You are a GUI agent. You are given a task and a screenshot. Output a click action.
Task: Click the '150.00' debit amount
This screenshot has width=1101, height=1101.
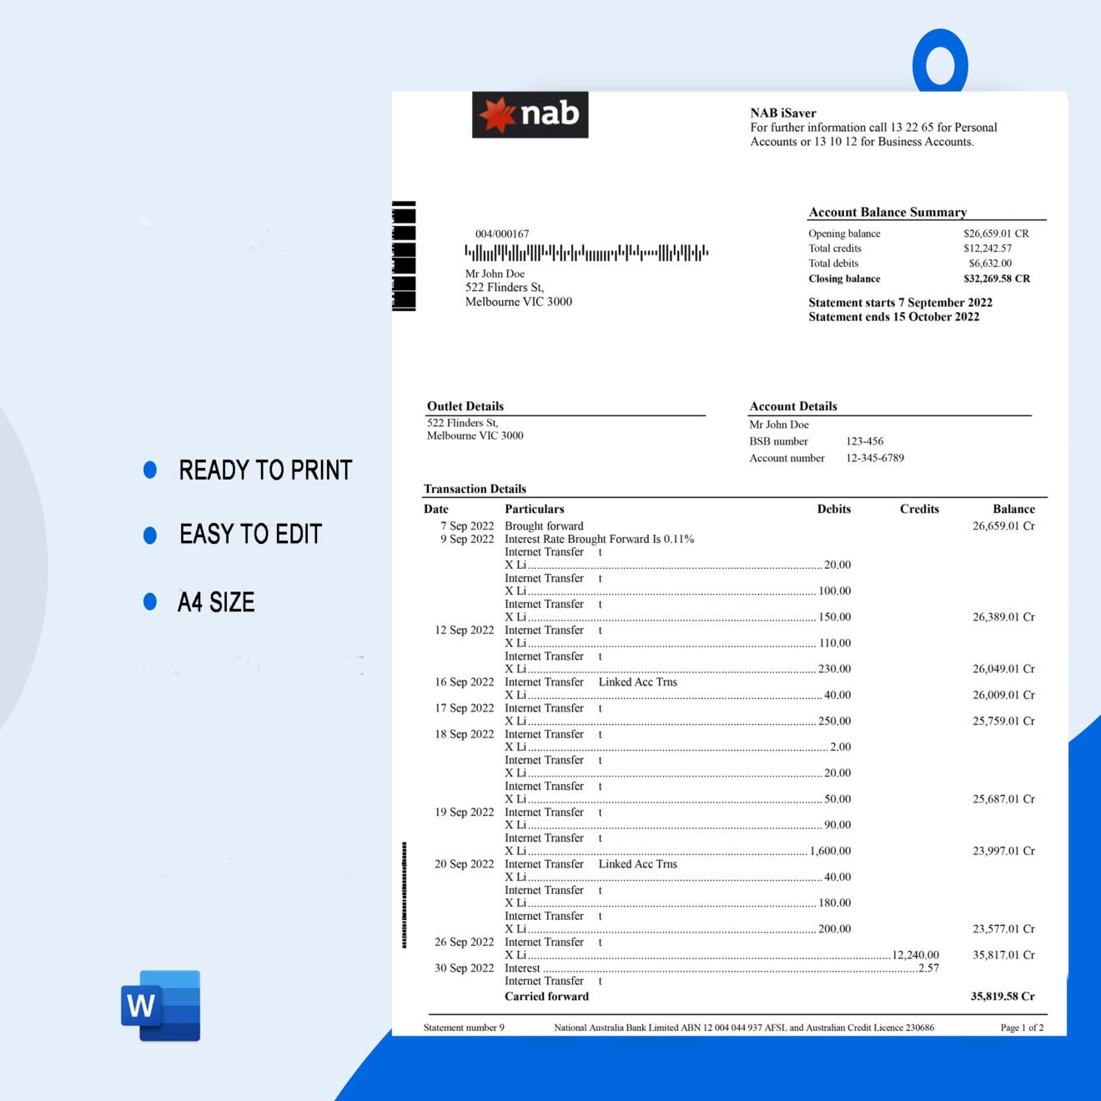tap(835, 617)
